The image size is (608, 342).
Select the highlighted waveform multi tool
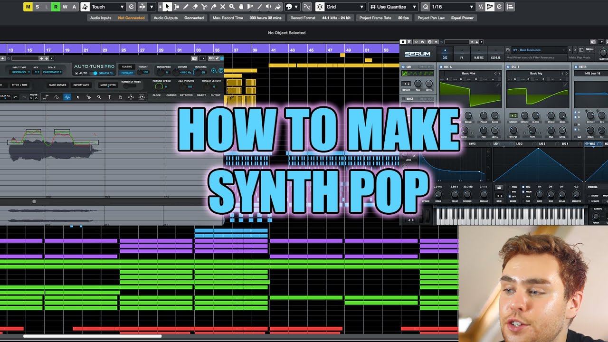(67, 97)
